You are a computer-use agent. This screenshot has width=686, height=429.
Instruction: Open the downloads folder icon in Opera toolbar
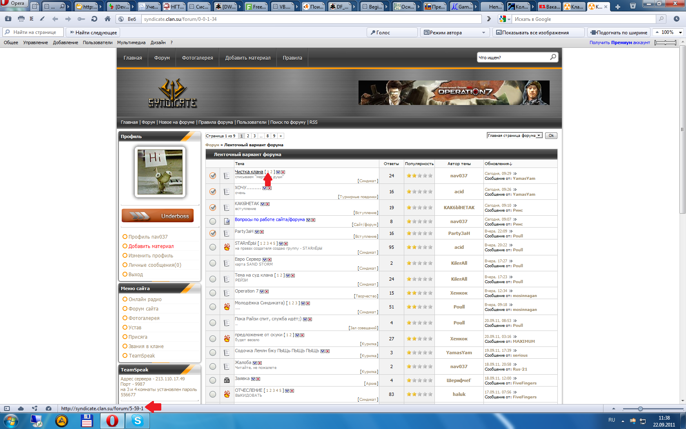[8, 19]
